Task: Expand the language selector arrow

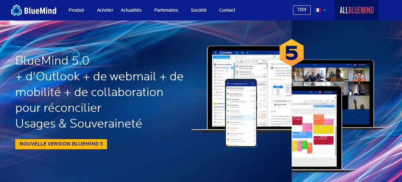Action: click(x=324, y=10)
